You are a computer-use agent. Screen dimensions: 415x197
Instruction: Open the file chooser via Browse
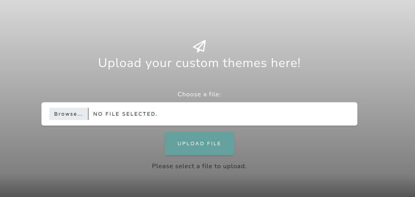click(x=68, y=114)
